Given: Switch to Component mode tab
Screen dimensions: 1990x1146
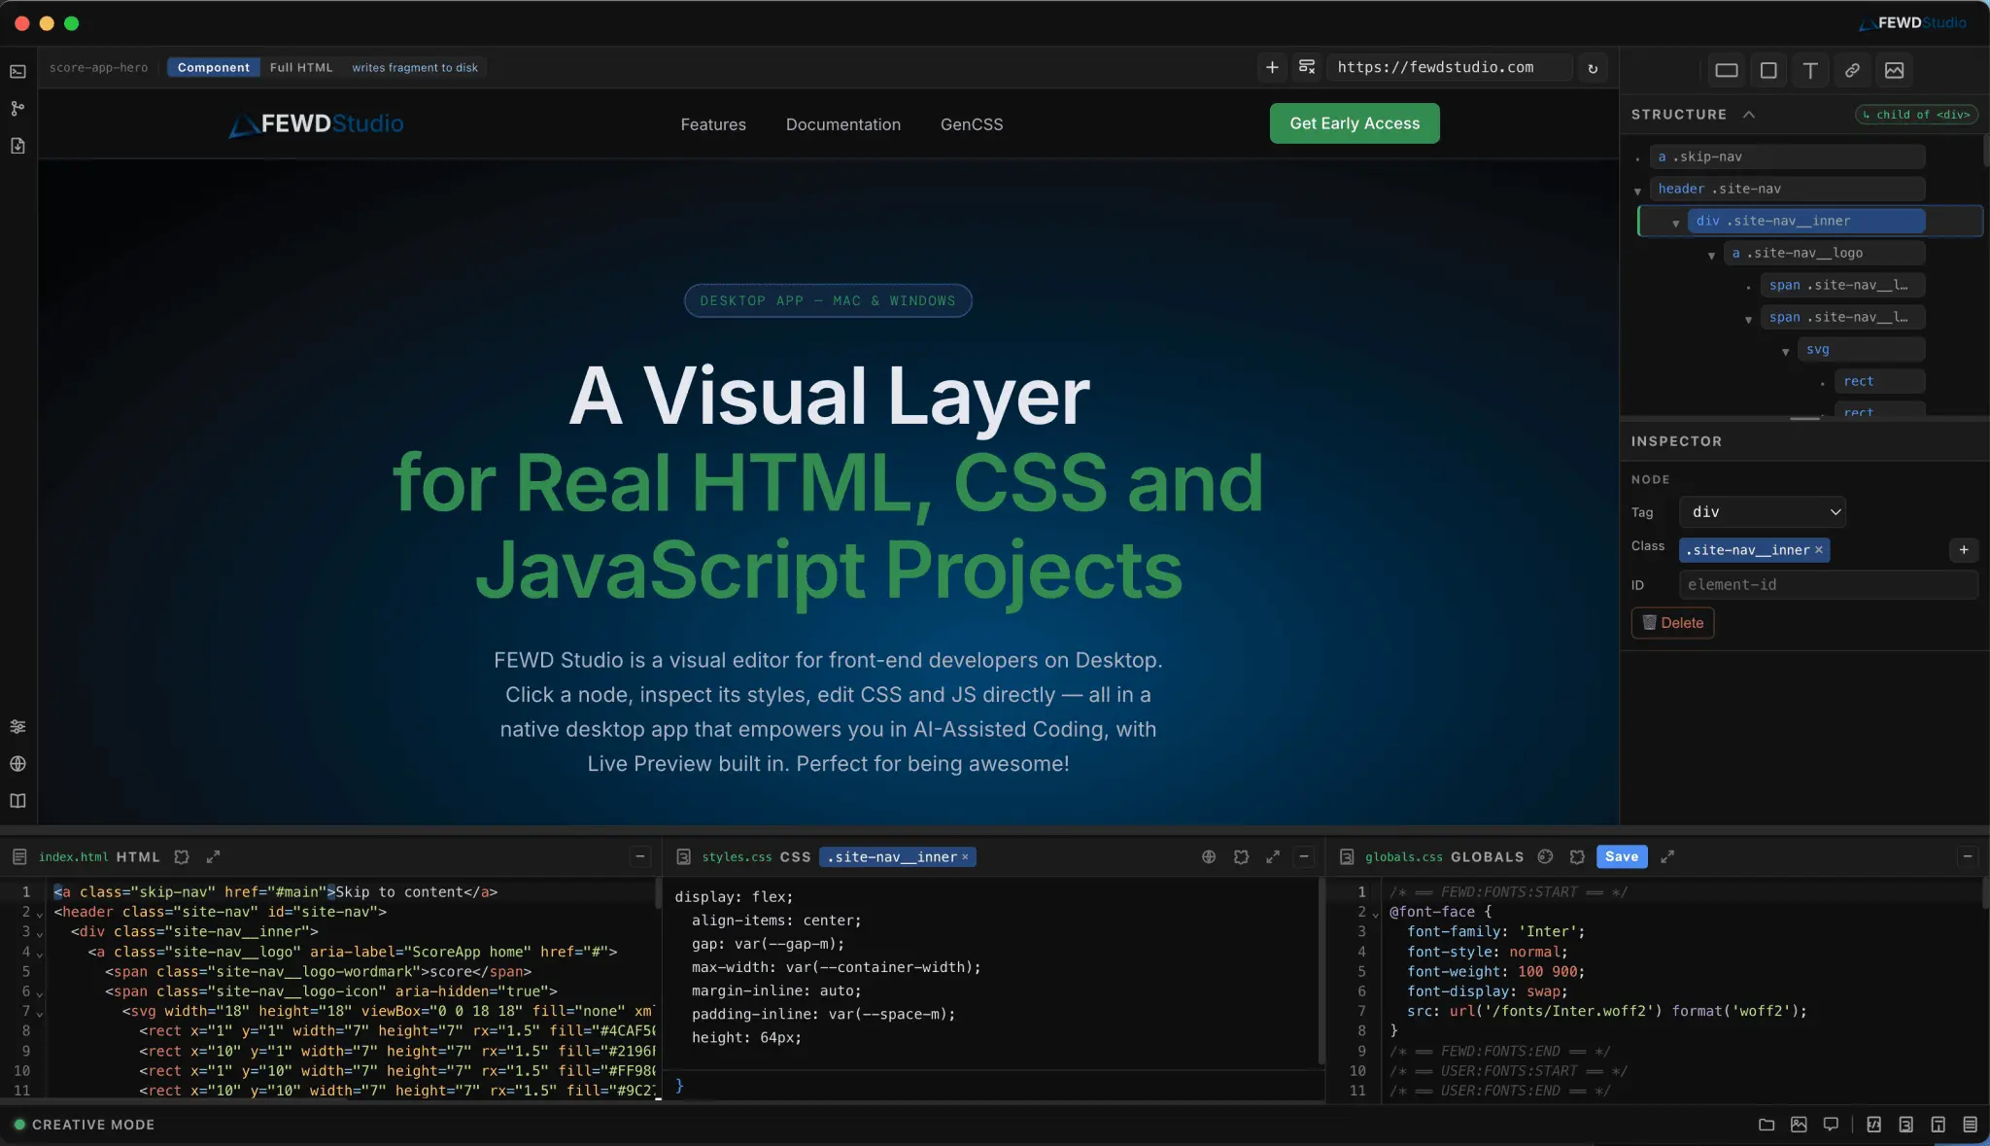Looking at the screenshot, I should [x=213, y=67].
